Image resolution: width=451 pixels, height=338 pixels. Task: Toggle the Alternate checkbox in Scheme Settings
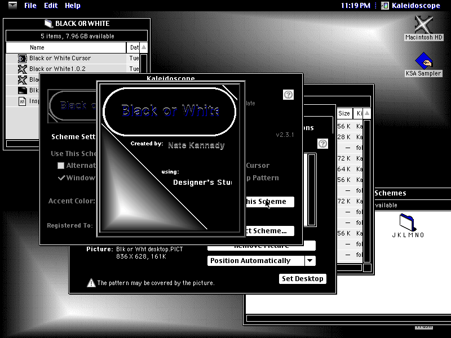(x=61, y=166)
